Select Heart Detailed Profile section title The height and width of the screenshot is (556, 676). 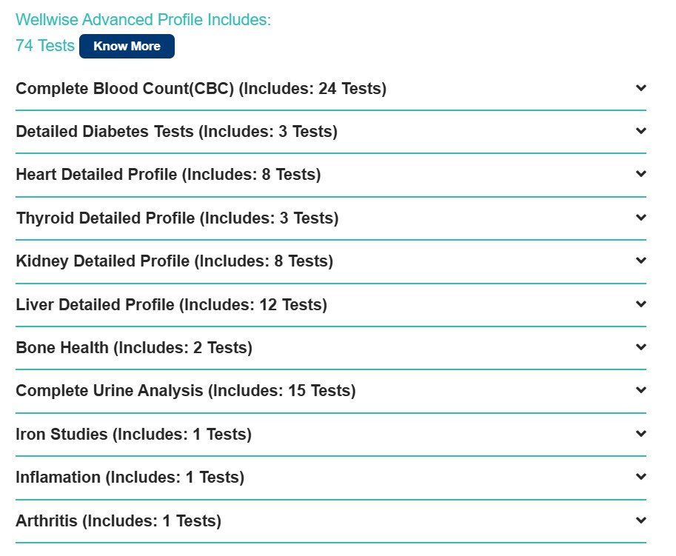[169, 175]
